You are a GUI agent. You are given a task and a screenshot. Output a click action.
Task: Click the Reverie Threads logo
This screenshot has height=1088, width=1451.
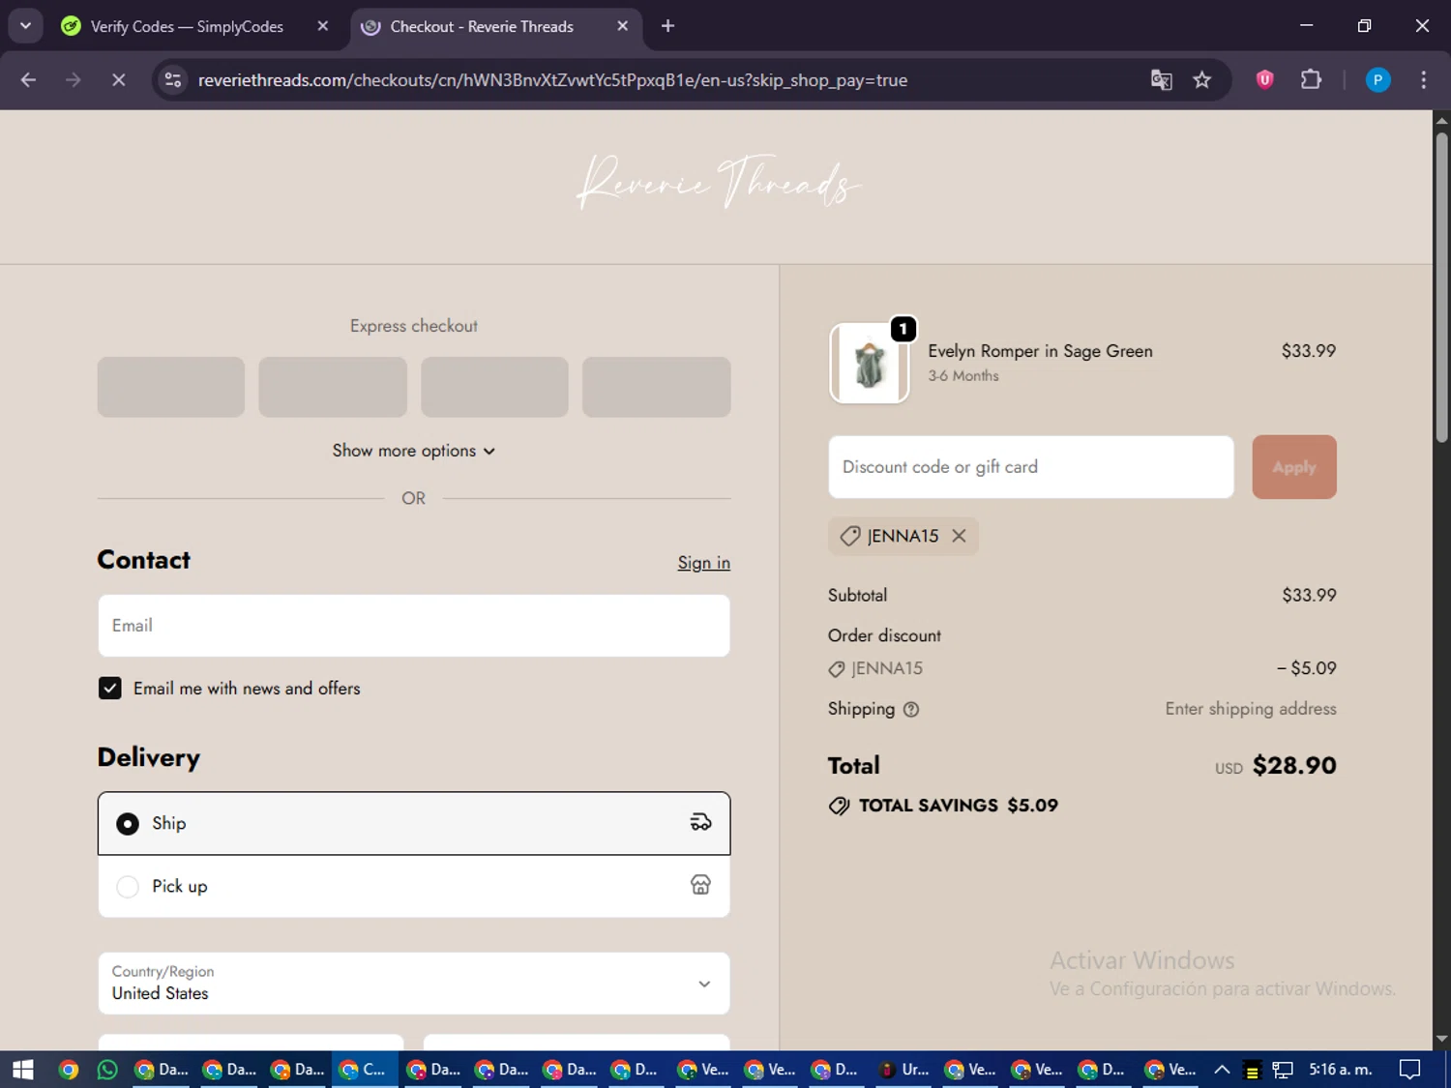coord(718,182)
